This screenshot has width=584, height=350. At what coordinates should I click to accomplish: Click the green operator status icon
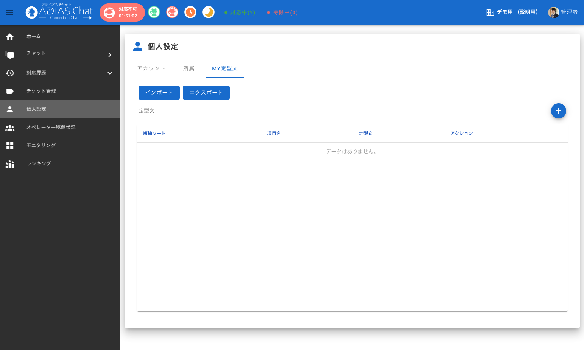pyautogui.click(x=154, y=12)
